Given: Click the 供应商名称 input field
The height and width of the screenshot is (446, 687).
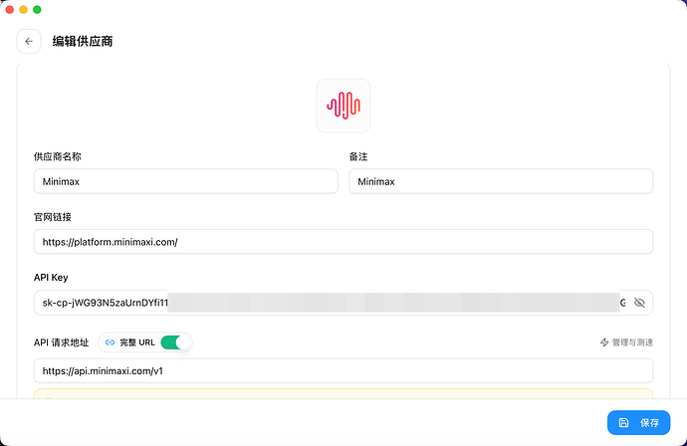Looking at the screenshot, I should 186,181.
